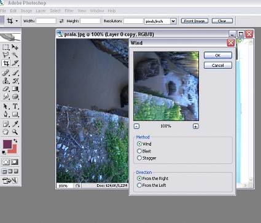Select the Notes tool
Viewport: 261px width, 223px height.
6,124
